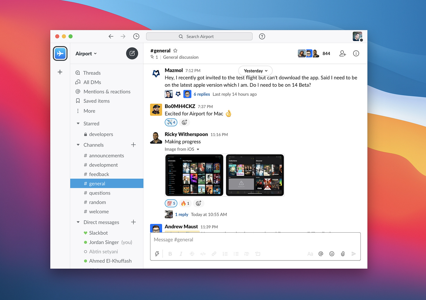Star the #general channel
Viewport: 426px width, 300px height.
click(175, 51)
